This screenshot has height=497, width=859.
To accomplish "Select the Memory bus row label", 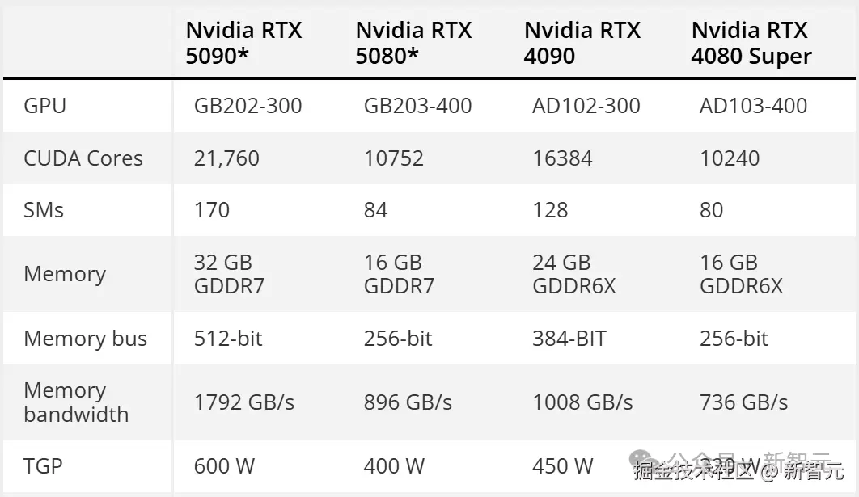I will 86,339.
